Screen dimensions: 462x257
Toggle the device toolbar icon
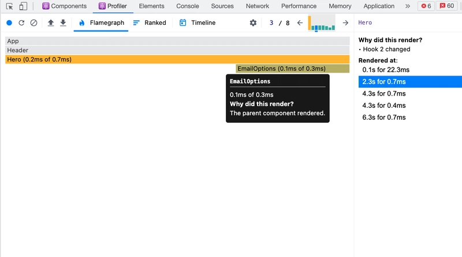(x=23, y=6)
